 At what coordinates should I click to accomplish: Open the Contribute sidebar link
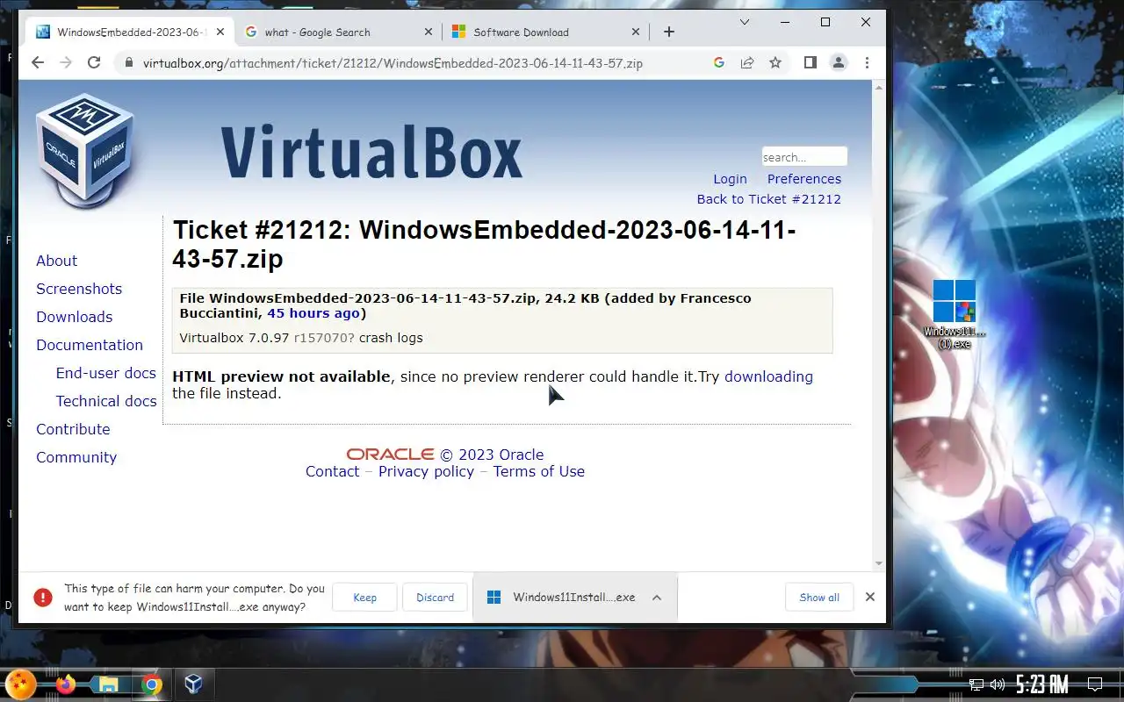coord(73,429)
